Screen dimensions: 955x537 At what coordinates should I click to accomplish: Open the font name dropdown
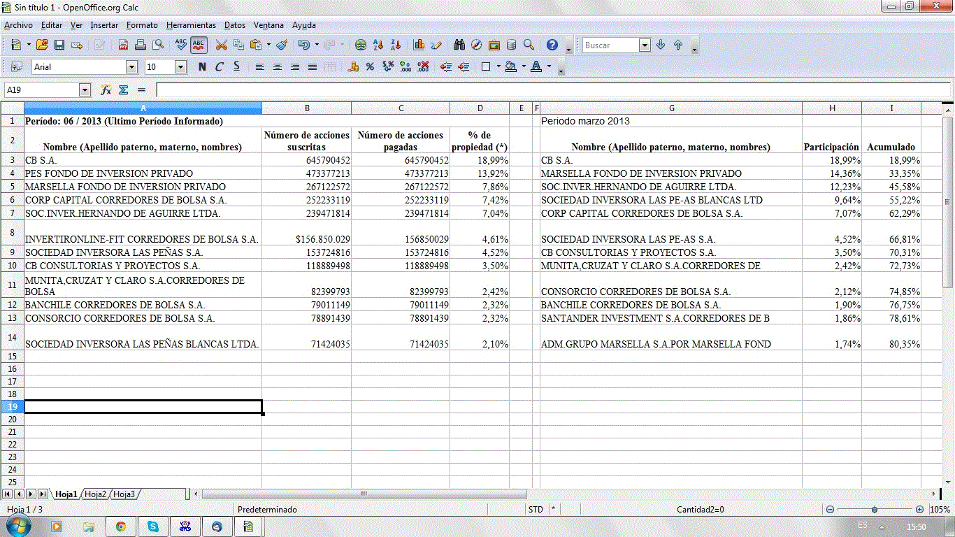coord(131,67)
